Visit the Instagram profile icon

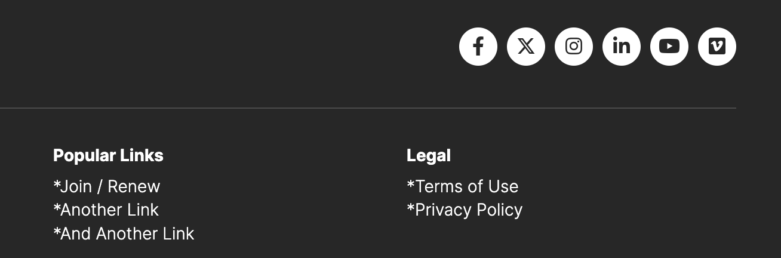(573, 47)
